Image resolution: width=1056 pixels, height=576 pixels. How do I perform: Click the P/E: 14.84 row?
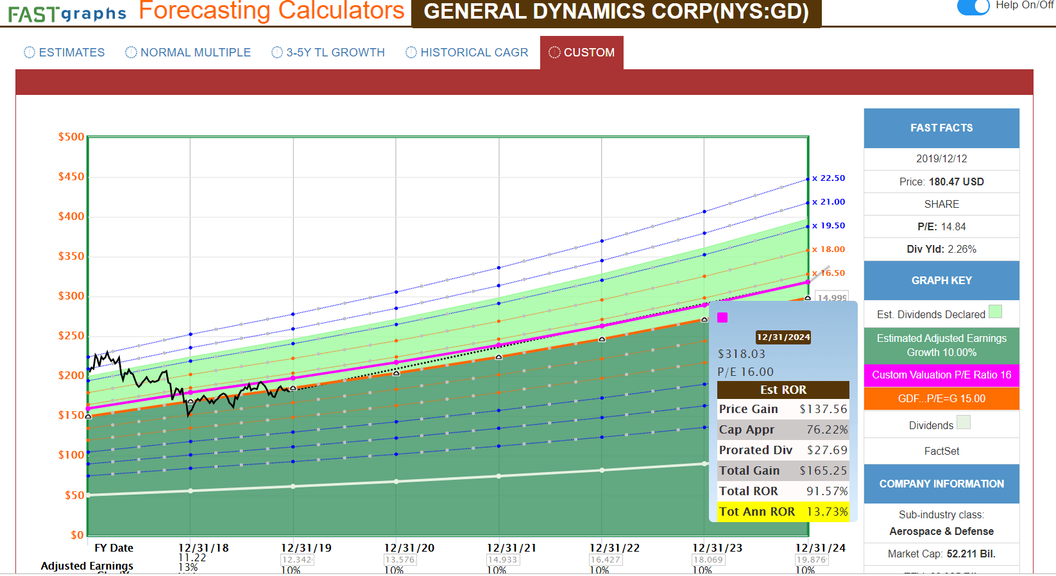click(942, 226)
